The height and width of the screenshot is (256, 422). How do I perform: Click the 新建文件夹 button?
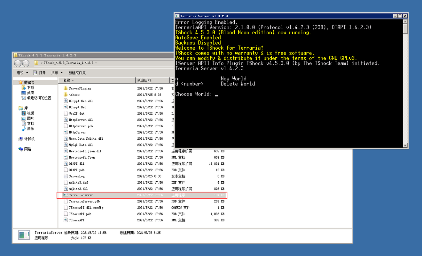tap(77, 73)
